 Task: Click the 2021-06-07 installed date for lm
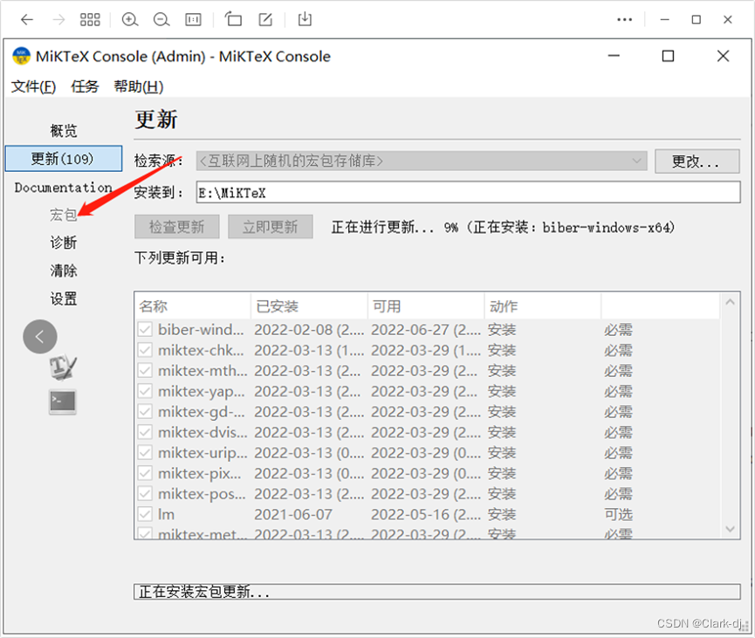[x=293, y=514]
